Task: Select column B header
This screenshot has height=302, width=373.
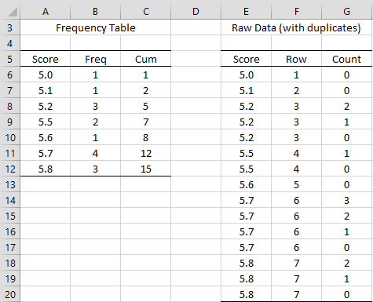Action: [x=95, y=12]
